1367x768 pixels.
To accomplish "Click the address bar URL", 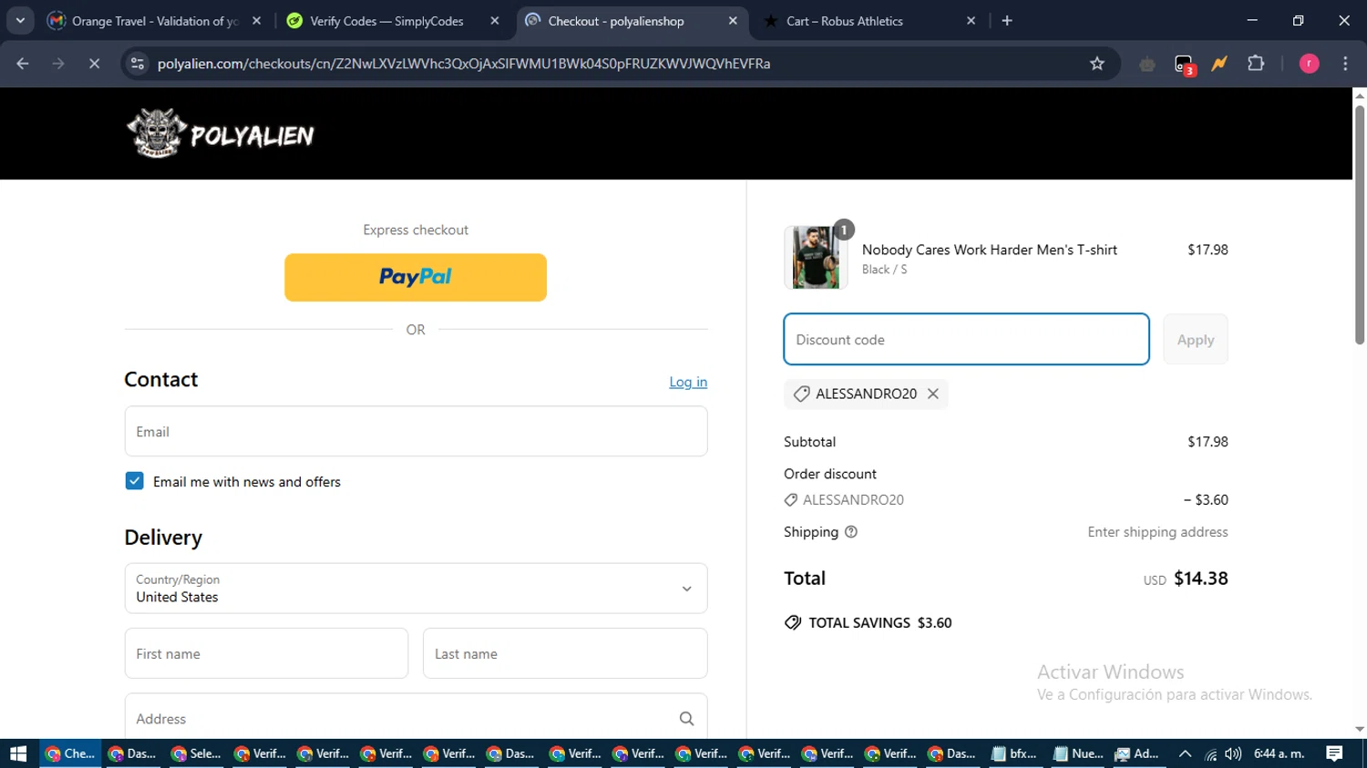I will (x=464, y=64).
